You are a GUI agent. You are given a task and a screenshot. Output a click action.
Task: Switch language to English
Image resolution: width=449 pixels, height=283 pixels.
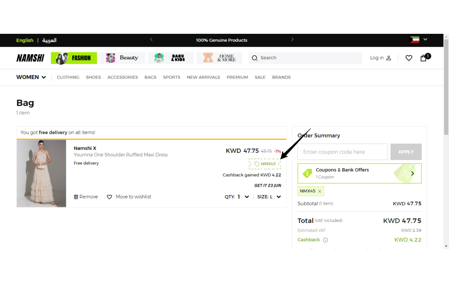click(25, 40)
